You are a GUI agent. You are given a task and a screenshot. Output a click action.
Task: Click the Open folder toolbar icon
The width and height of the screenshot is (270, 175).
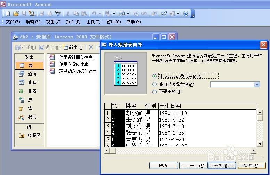(x=16, y=14)
